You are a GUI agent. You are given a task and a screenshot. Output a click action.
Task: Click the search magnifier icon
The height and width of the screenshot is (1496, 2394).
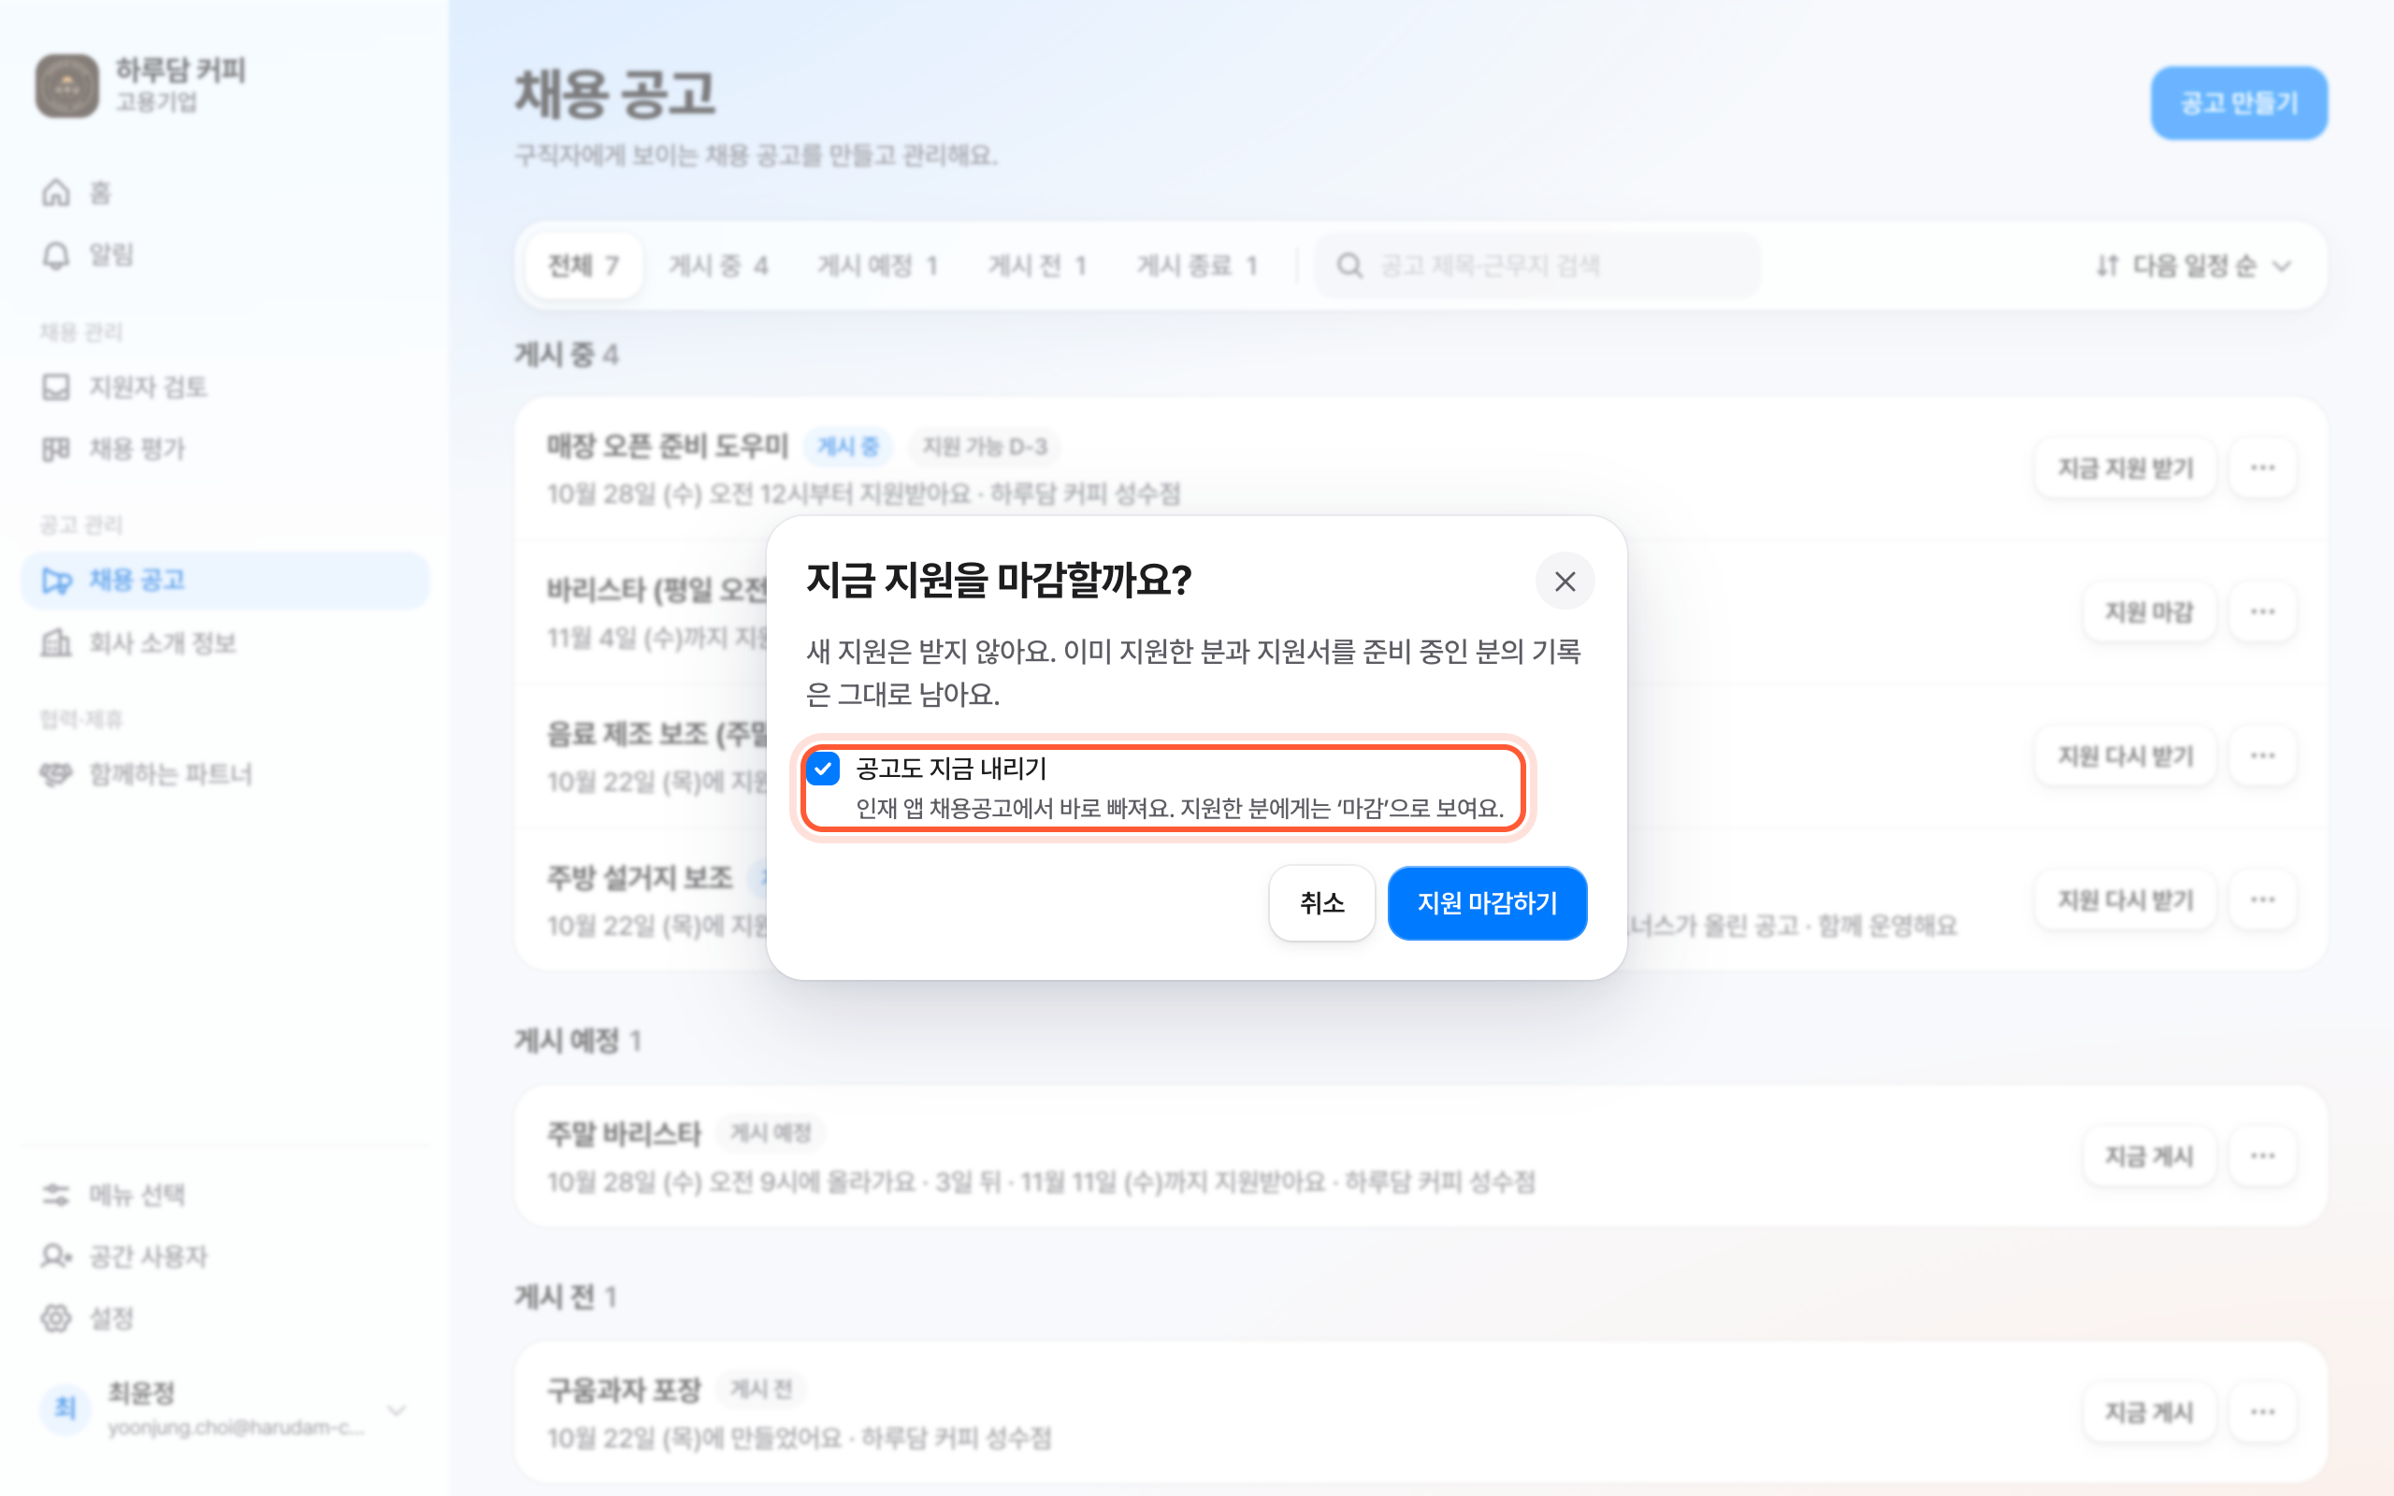tap(1349, 266)
